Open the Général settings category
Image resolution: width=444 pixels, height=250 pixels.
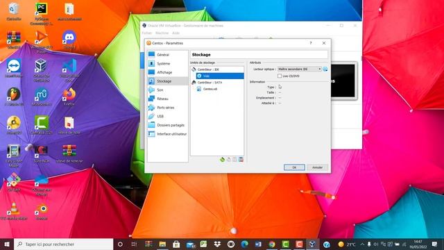pyautogui.click(x=168, y=55)
